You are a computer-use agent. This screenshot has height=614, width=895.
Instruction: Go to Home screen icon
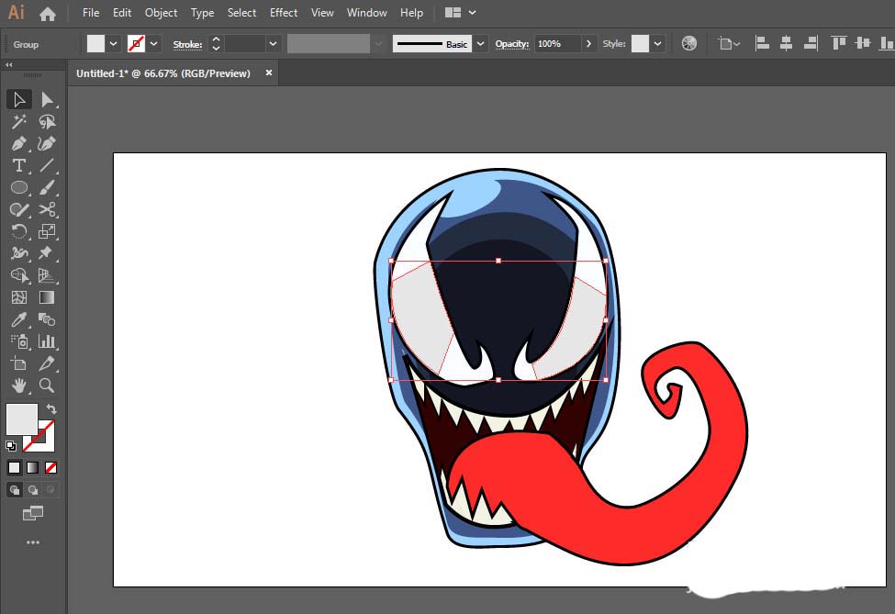[x=48, y=14]
